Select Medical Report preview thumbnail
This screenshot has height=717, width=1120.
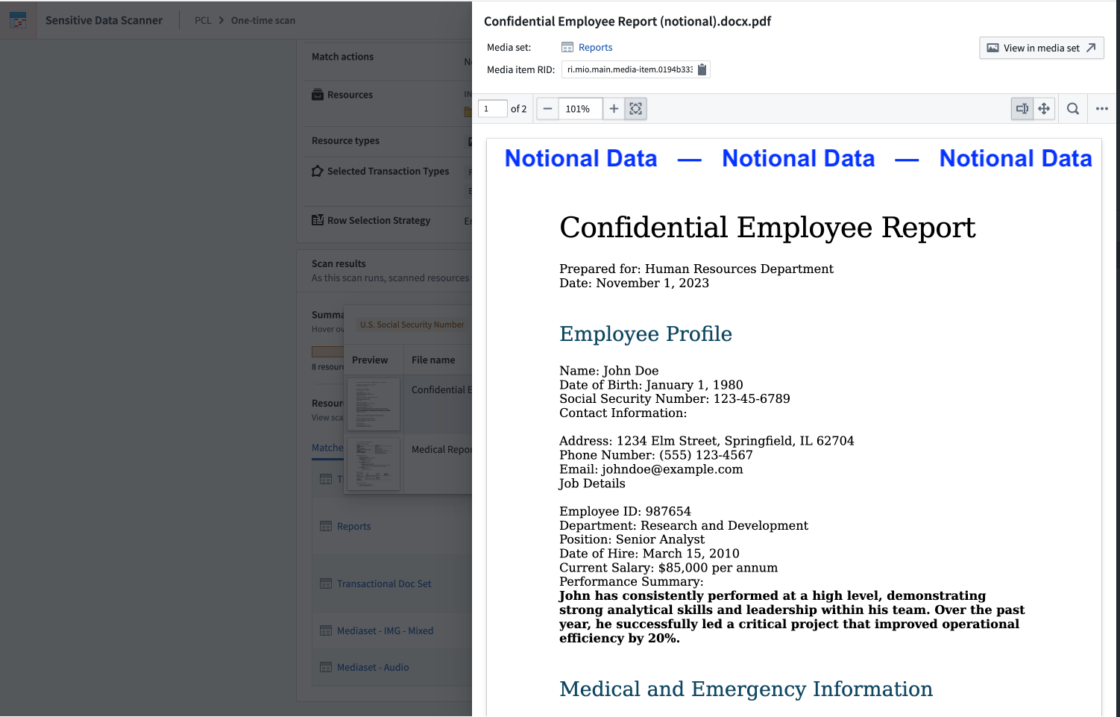point(374,464)
